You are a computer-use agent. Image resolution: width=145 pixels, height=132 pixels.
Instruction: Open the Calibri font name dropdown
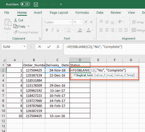[x=70, y=22]
